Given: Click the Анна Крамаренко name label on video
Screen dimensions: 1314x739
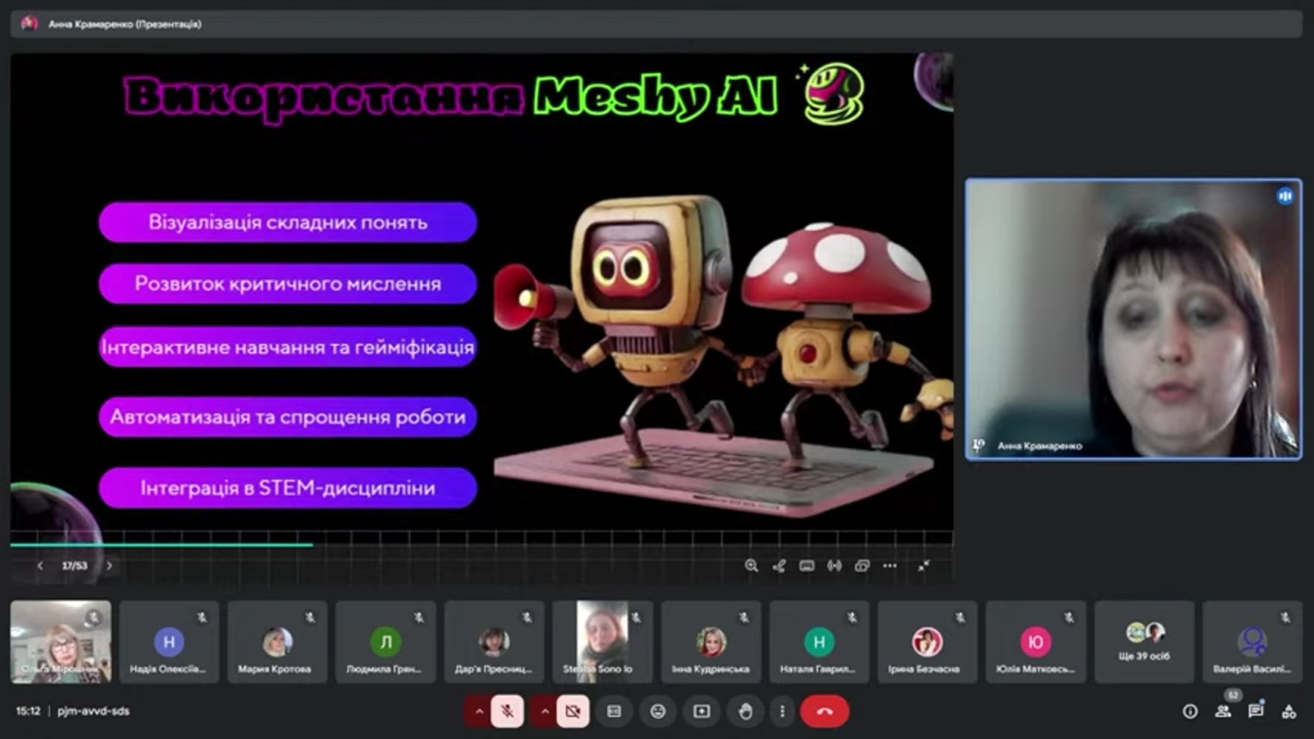Looking at the screenshot, I should [1040, 446].
